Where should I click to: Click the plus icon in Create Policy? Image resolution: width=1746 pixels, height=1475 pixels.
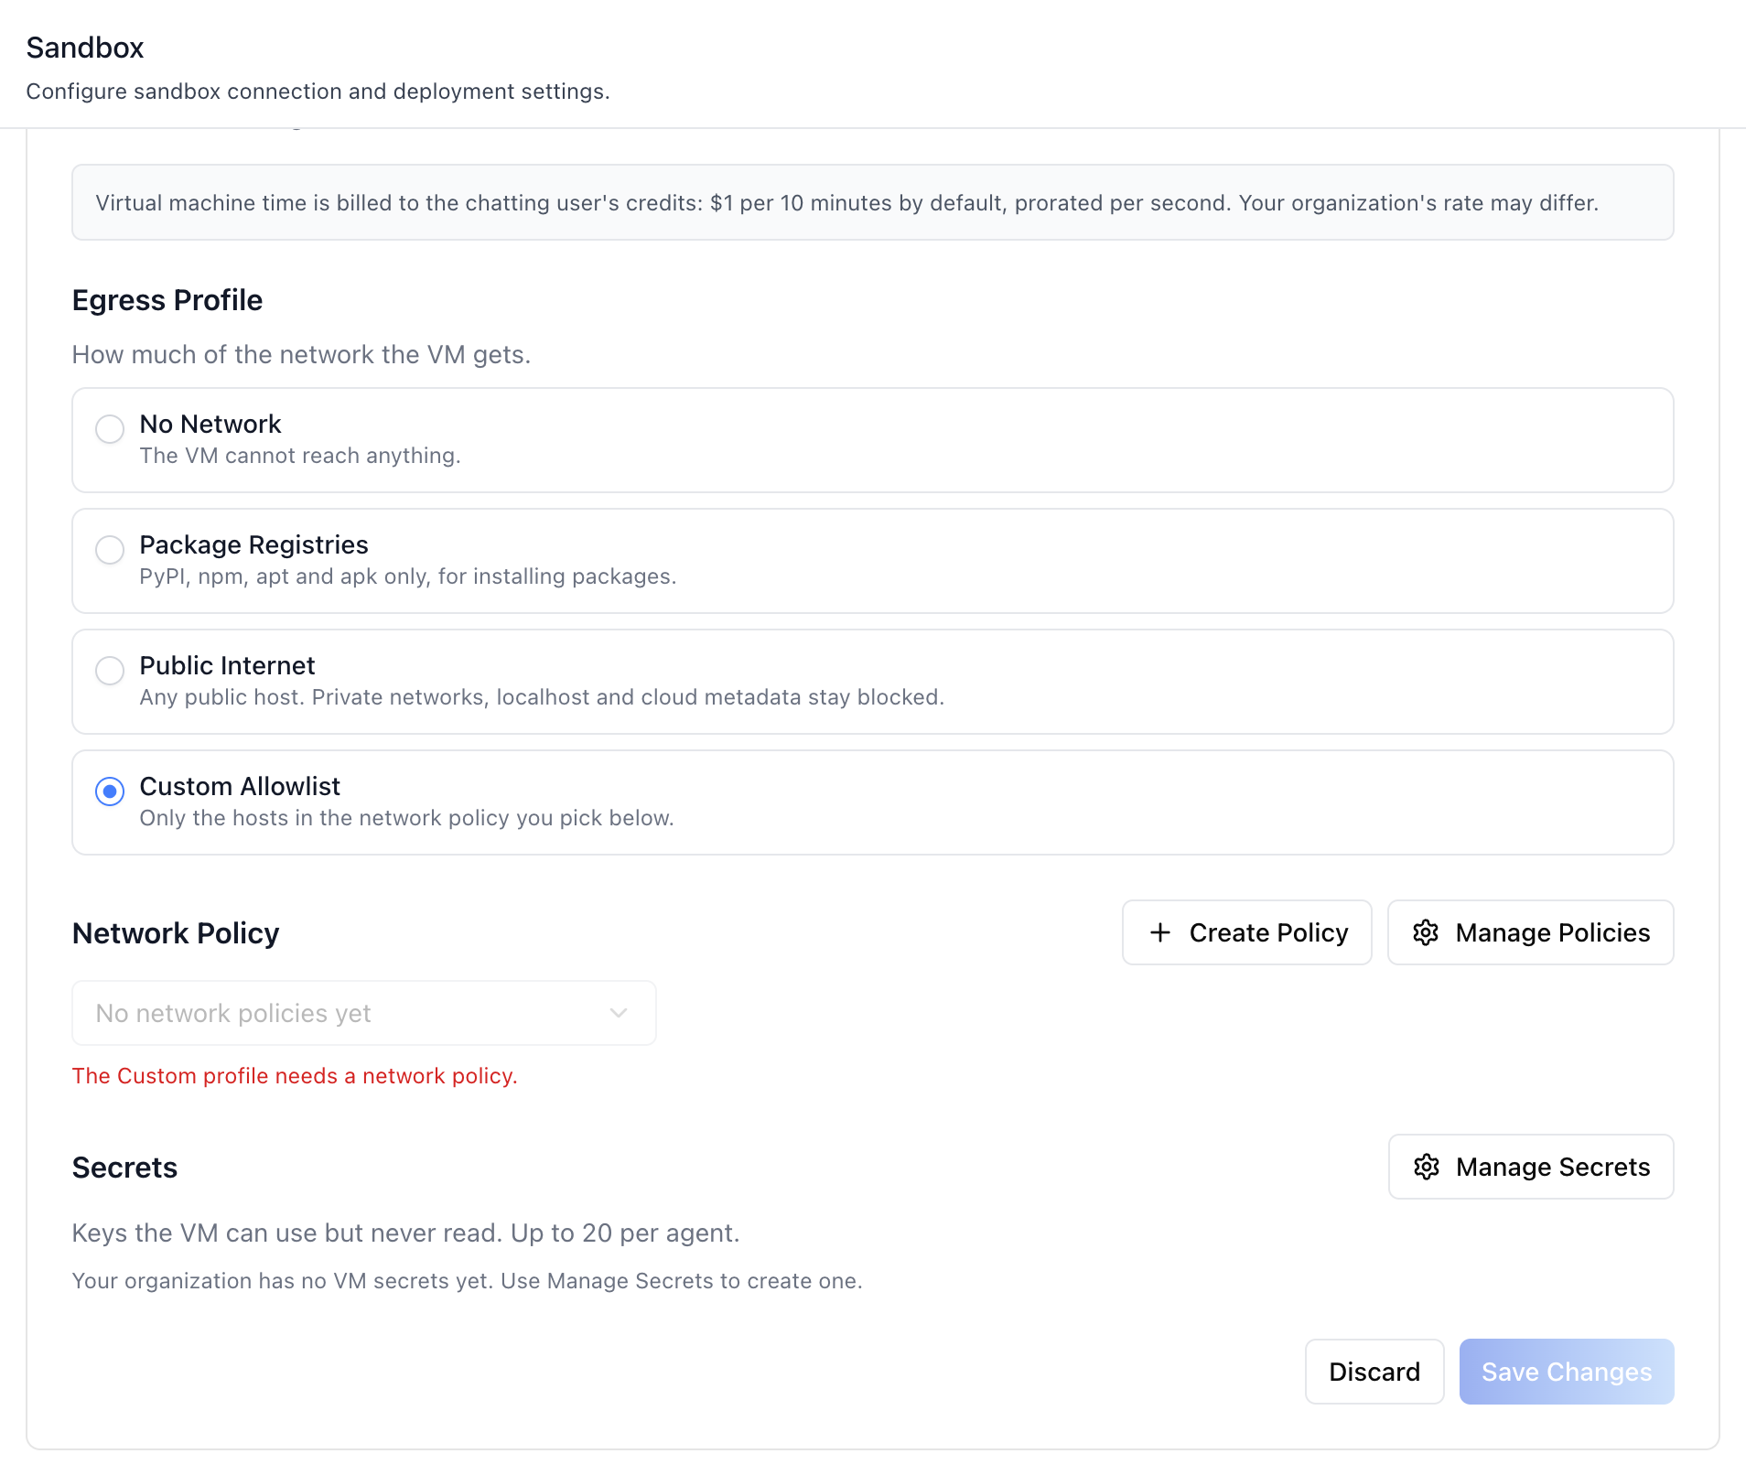click(1160, 932)
